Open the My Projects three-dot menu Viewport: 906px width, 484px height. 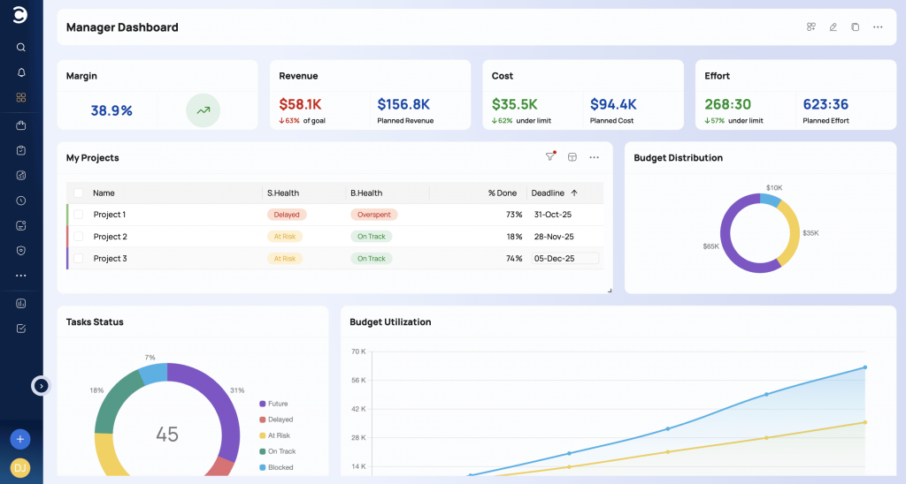pyautogui.click(x=594, y=157)
